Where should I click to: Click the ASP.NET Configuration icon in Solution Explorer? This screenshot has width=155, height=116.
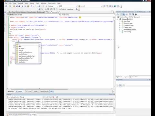tap(136, 15)
